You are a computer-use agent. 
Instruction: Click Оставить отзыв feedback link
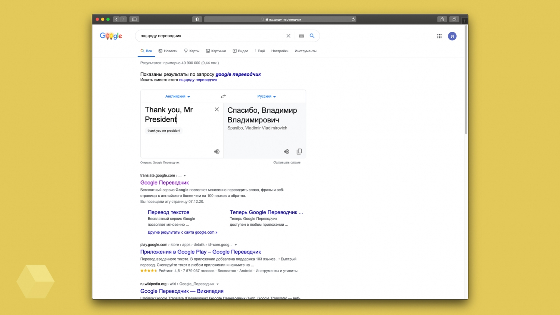pyautogui.click(x=287, y=163)
